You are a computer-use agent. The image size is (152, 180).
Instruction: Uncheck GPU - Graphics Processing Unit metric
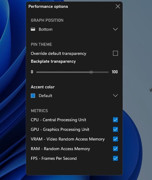[x=115, y=129]
